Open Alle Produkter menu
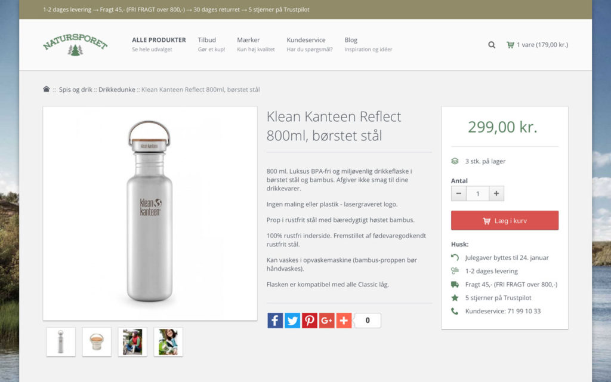 [x=159, y=40]
